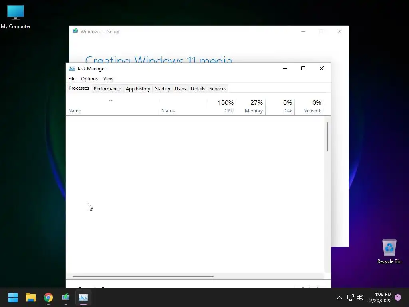Sort by the CPU column header
Image resolution: width=409 pixels, height=307 pixels.
(x=222, y=107)
